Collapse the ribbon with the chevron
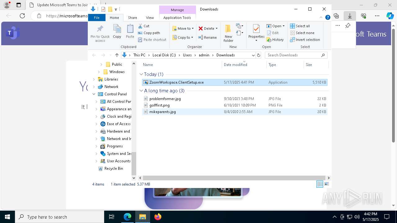Image resolution: width=397 pixels, height=223 pixels. point(321,18)
